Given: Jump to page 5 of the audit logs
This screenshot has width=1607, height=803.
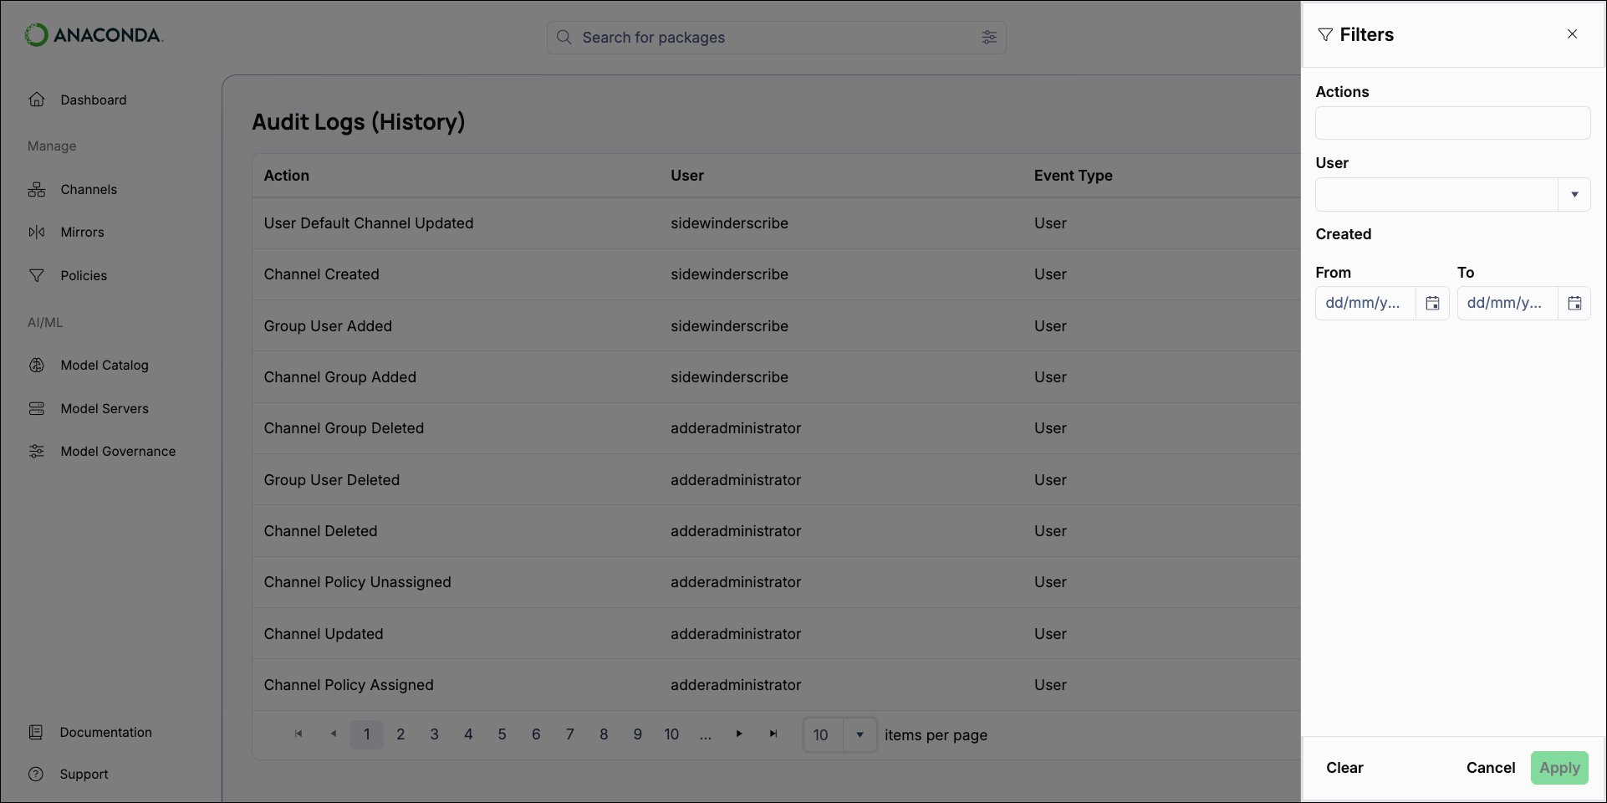Looking at the screenshot, I should [502, 734].
